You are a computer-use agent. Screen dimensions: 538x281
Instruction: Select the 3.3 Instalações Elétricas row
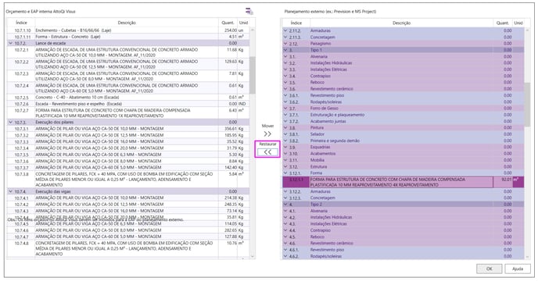[403, 69]
